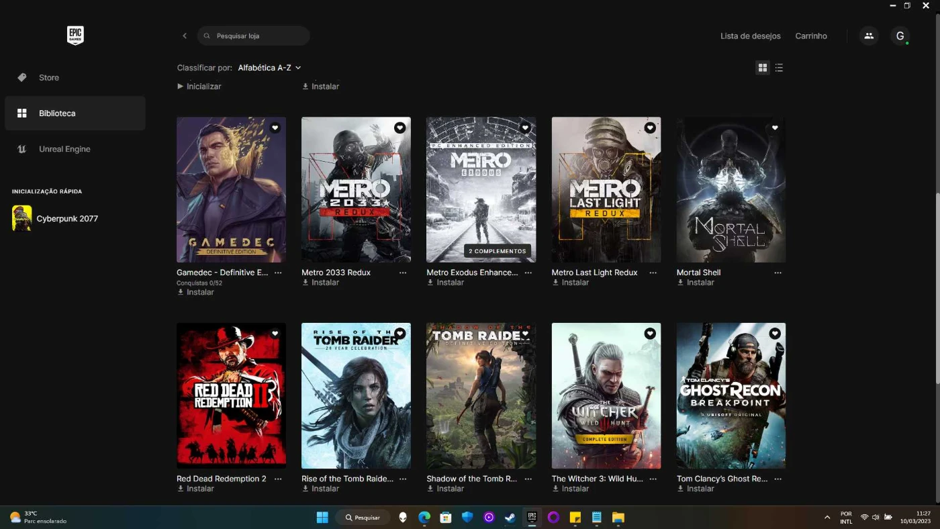Screen dimensions: 940x529
Task: Click the Store tag icon
Action: pos(22,77)
